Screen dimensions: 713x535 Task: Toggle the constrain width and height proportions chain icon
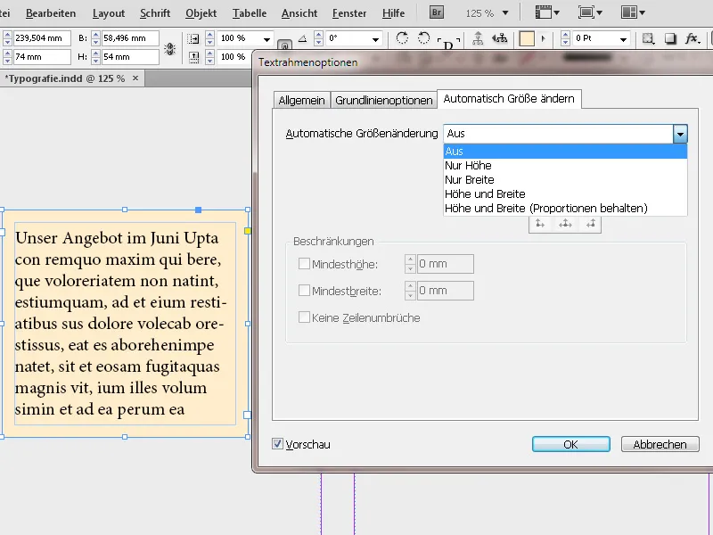click(x=170, y=48)
